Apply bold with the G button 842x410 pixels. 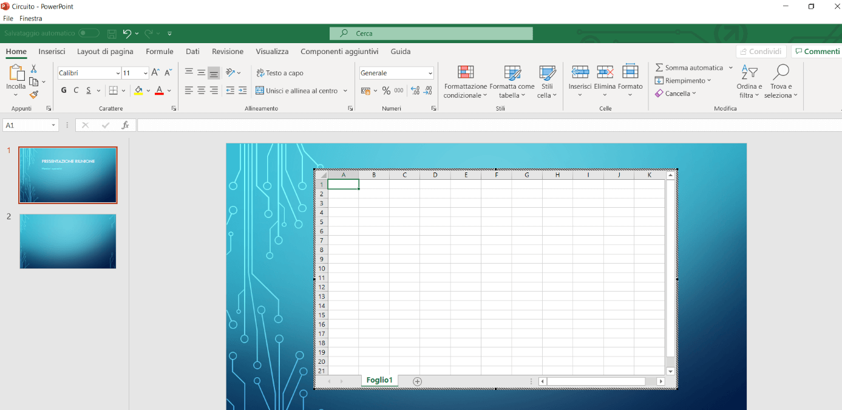click(64, 91)
